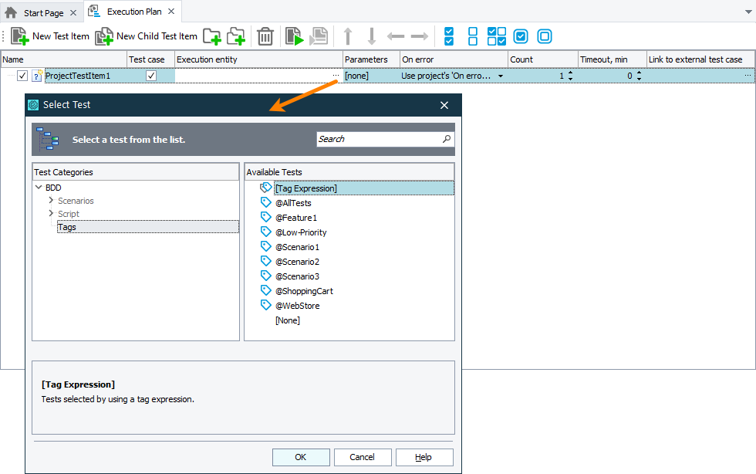Open the On error dropdown

tap(501, 76)
